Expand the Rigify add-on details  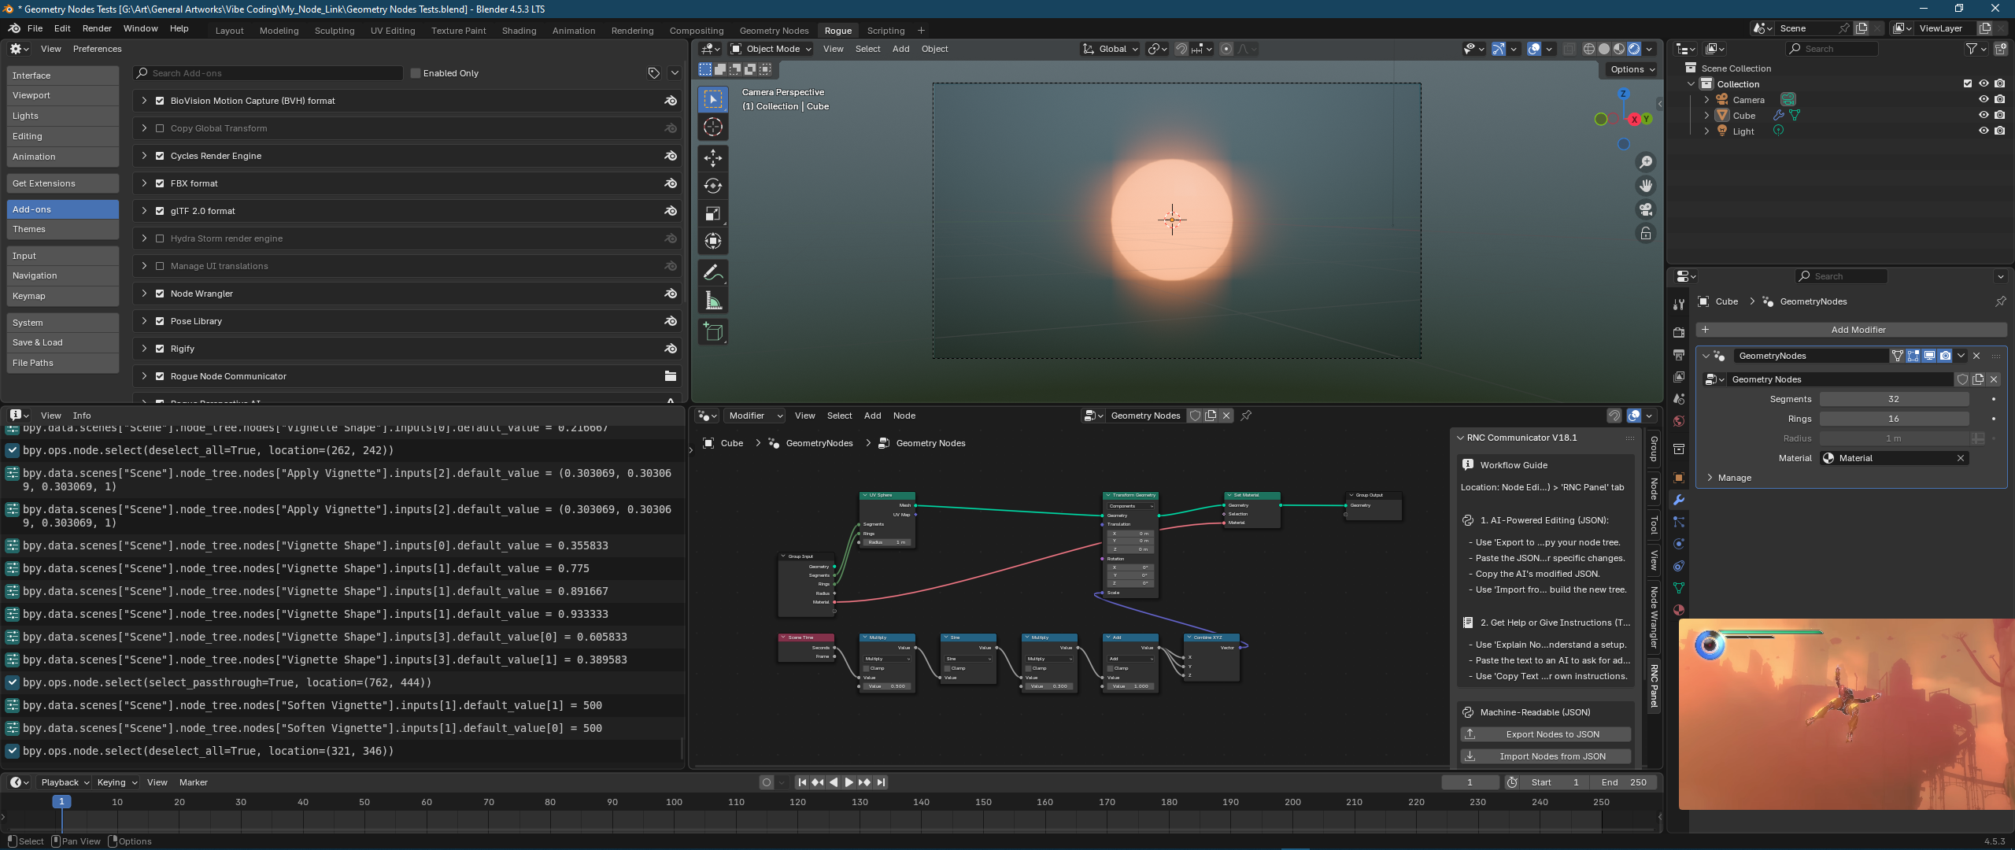point(144,349)
